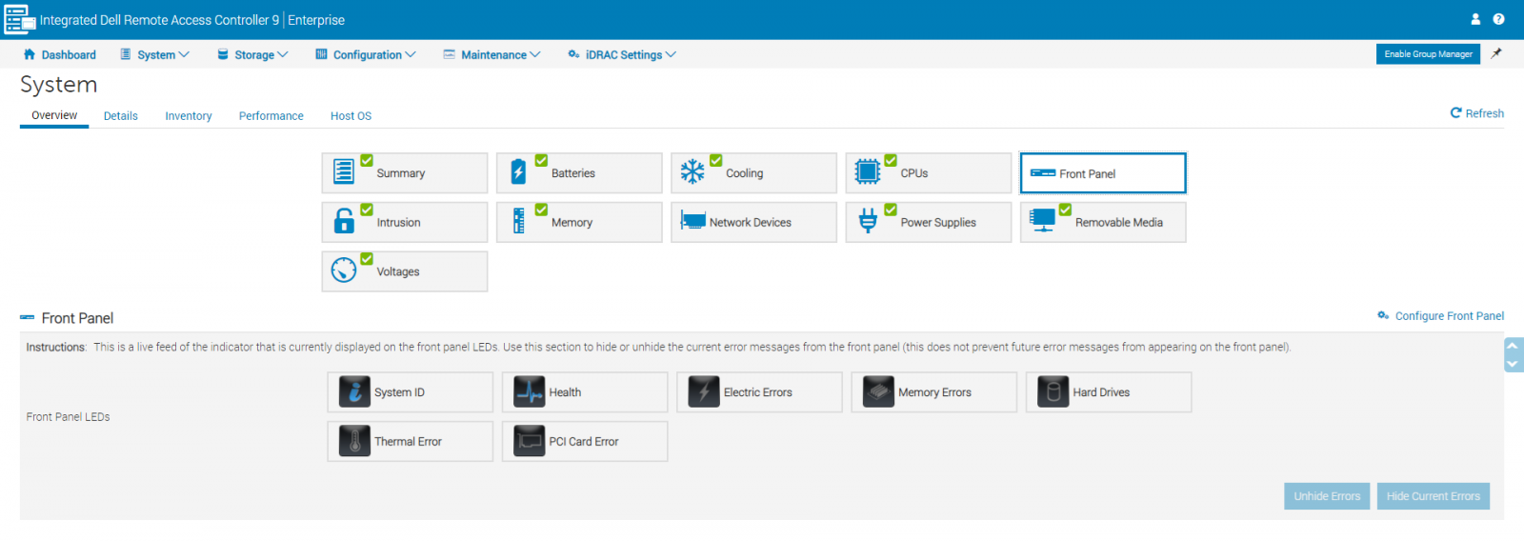
Task: Click the Removable Media monitor icon
Action: click(x=1043, y=221)
